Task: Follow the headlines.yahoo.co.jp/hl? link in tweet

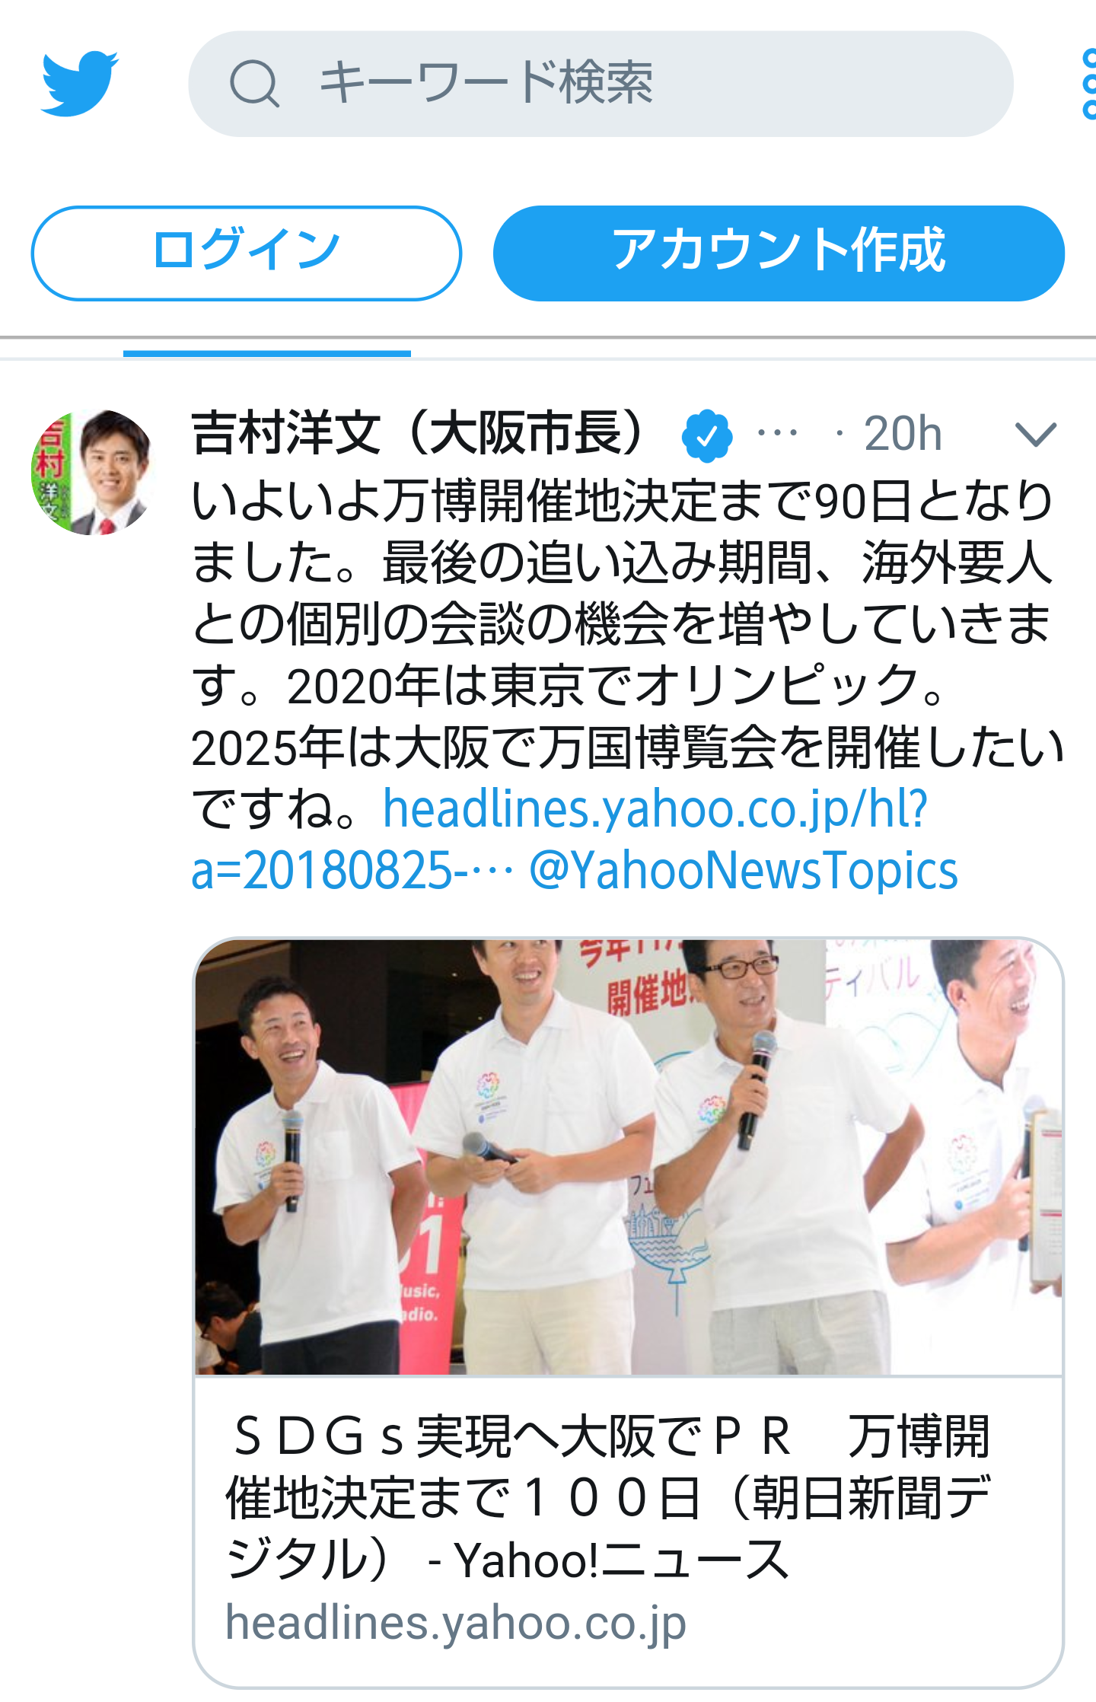Action: click(655, 808)
